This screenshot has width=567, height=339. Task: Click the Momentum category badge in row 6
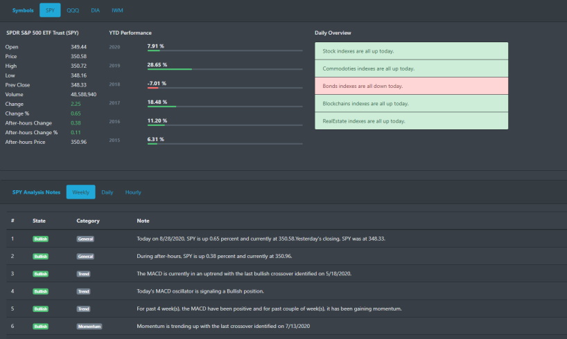pos(89,327)
